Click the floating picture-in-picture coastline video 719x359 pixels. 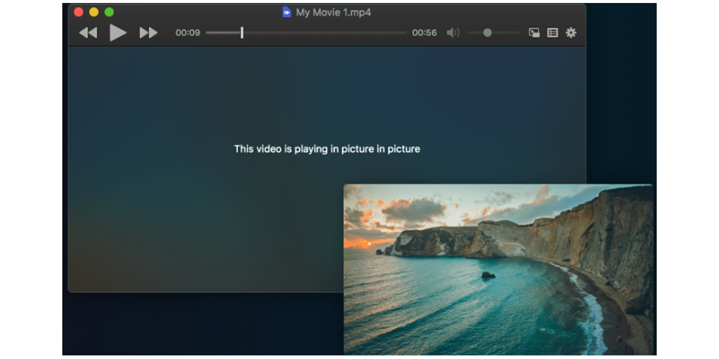[497, 269]
